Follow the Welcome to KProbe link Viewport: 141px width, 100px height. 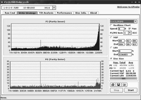pos(128,7)
